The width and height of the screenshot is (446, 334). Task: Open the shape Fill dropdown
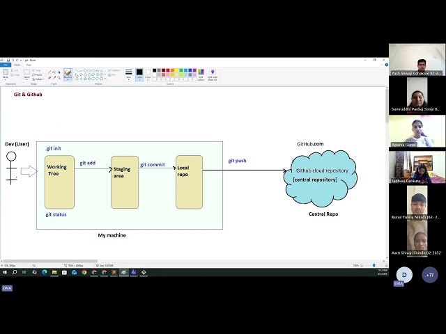click(x=112, y=75)
